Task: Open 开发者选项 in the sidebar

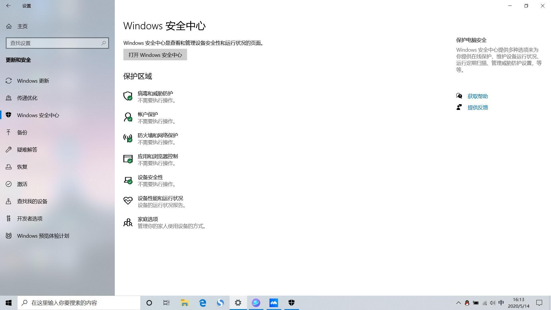Action: tap(30, 219)
